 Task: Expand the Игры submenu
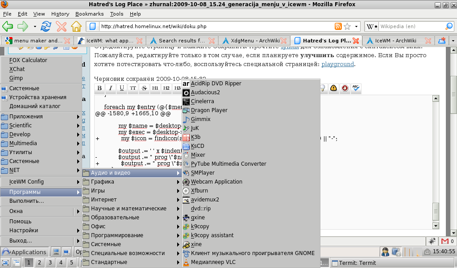tap(132, 191)
